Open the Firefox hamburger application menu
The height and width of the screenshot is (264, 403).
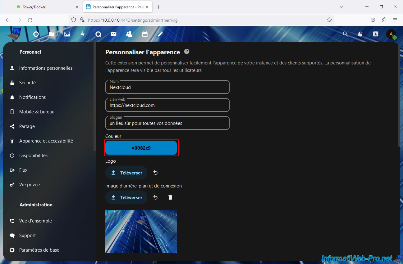[x=395, y=20]
